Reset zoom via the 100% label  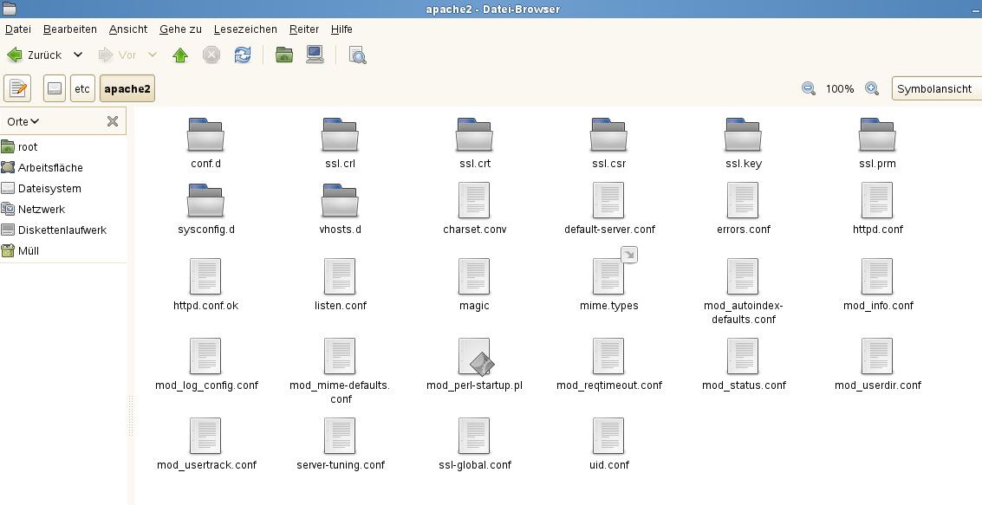coord(840,89)
